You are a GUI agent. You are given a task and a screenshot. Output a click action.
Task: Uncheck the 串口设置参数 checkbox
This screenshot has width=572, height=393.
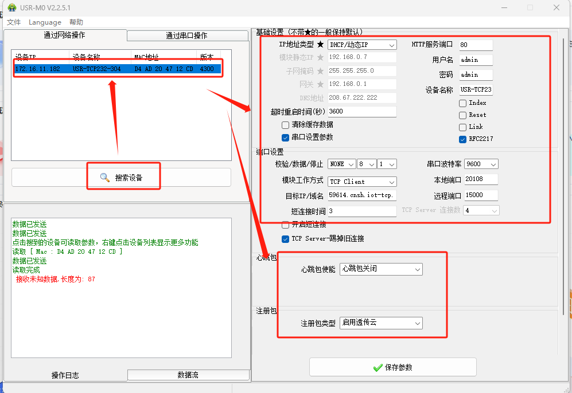285,137
